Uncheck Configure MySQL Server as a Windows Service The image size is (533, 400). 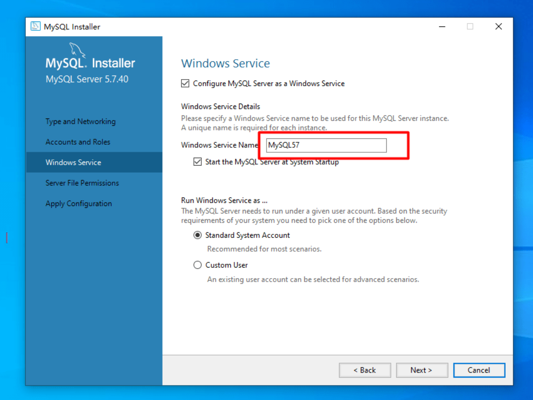[185, 84]
